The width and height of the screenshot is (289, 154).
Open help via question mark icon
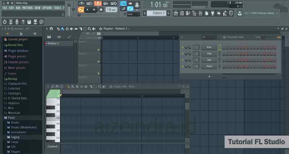click(23, 22)
